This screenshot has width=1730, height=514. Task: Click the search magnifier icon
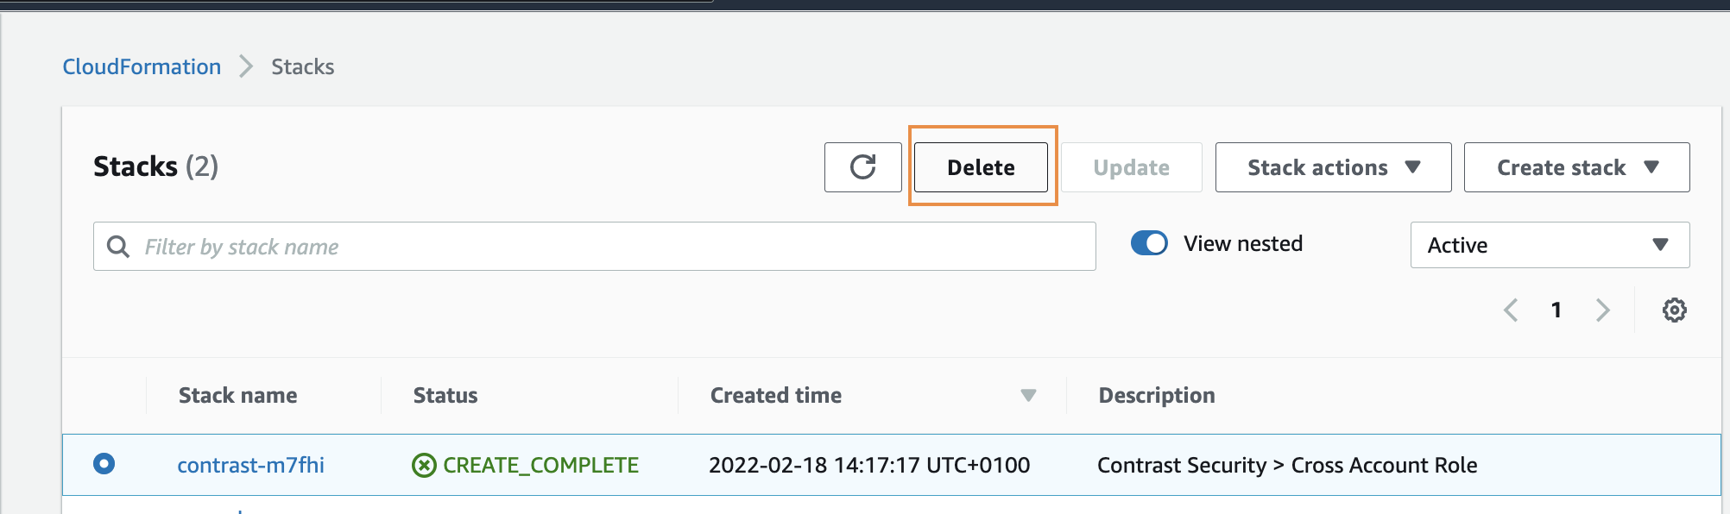click(x=118, y=248)
